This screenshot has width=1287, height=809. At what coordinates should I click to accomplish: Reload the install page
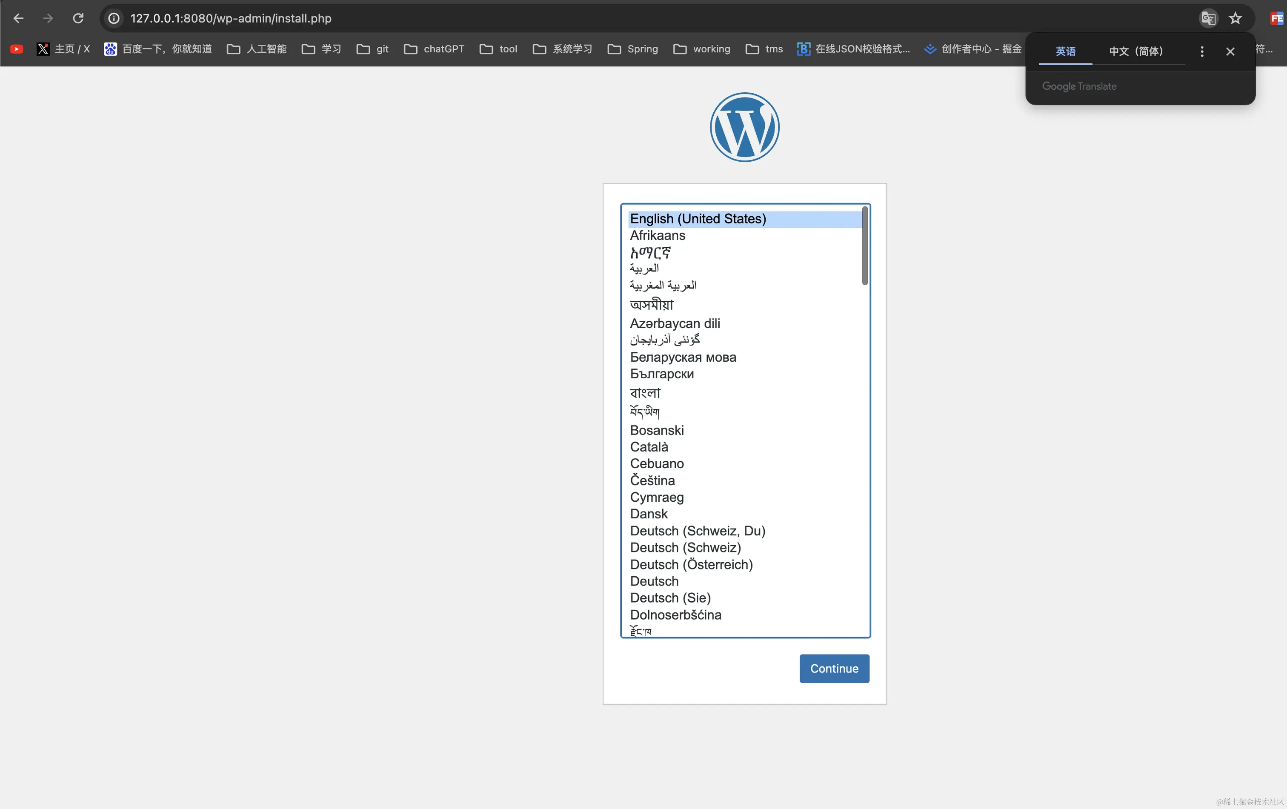click(x=78, y=18)
